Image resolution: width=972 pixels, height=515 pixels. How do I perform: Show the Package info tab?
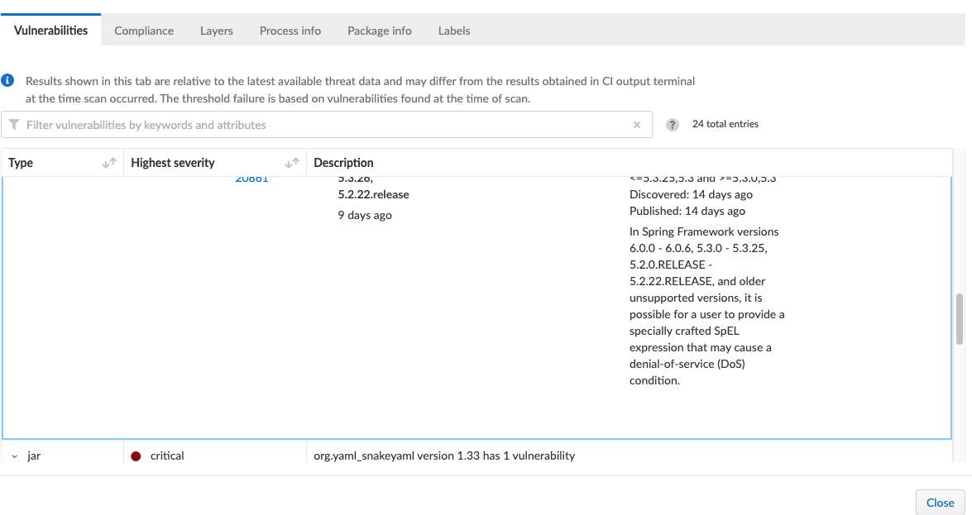click(x=380, y=31)
